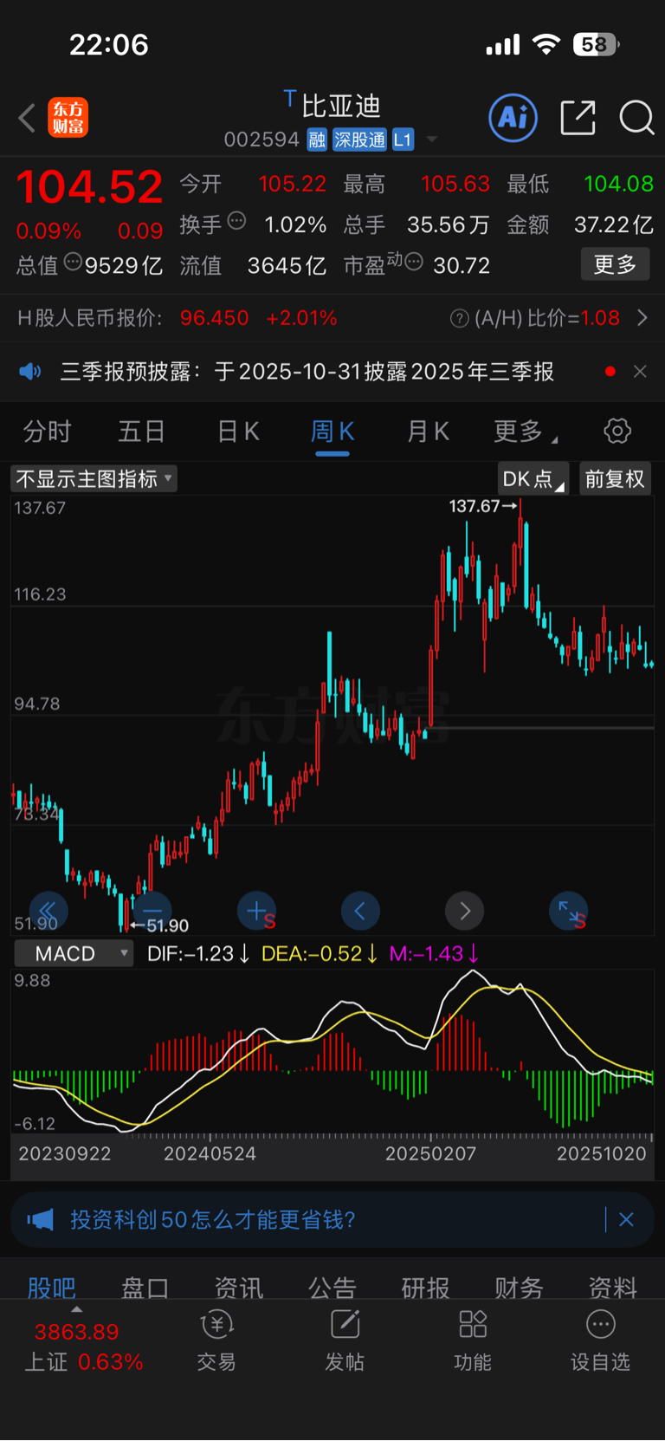The width and height of the screenshot is (665, 1441).
Task: Switch to 分时 tab
Action: click(x=47, y=431)
